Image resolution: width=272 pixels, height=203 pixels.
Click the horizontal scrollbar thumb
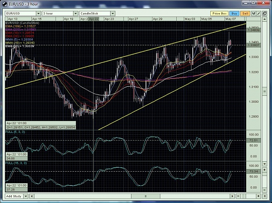click(x=145, y=196)
